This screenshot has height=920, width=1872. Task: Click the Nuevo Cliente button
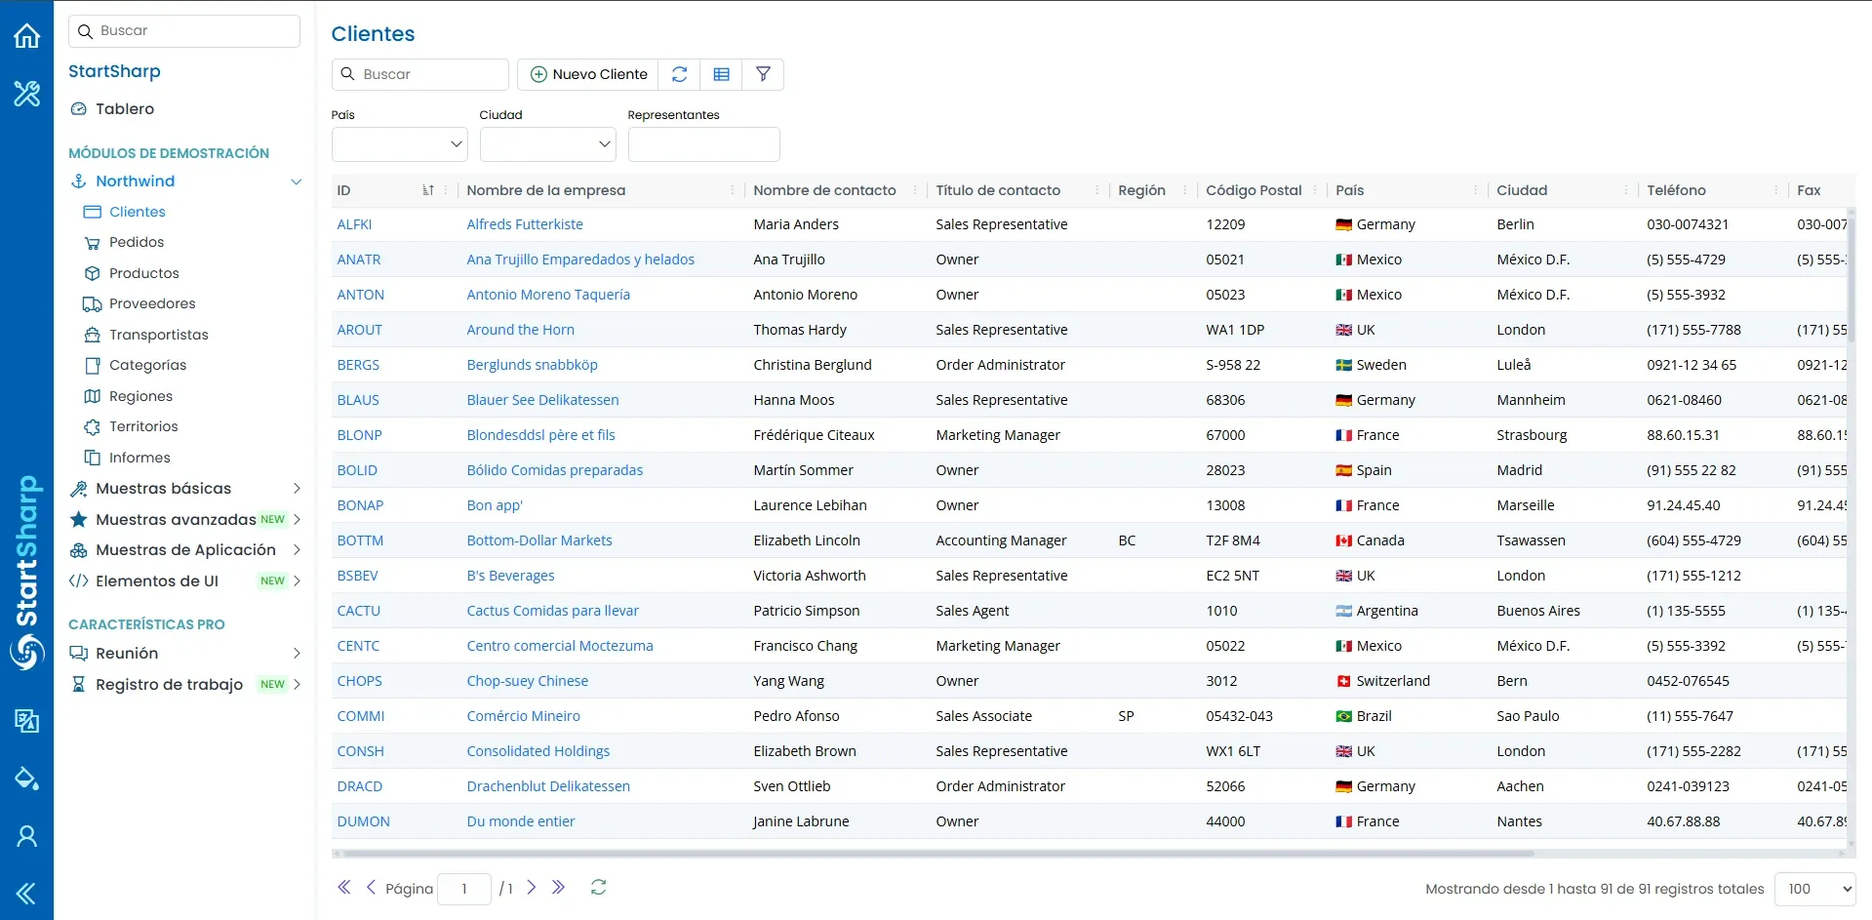[x=588, y=74]
